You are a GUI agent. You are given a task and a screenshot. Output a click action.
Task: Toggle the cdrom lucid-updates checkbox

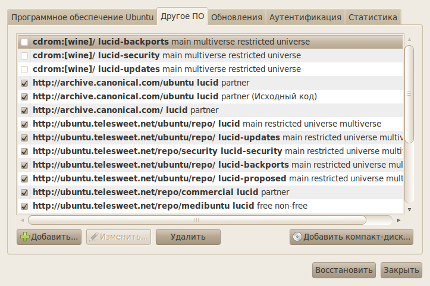tap(24, 70)
